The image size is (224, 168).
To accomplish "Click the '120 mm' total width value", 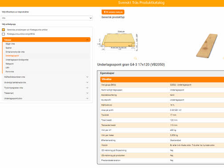I will [174, 120].
